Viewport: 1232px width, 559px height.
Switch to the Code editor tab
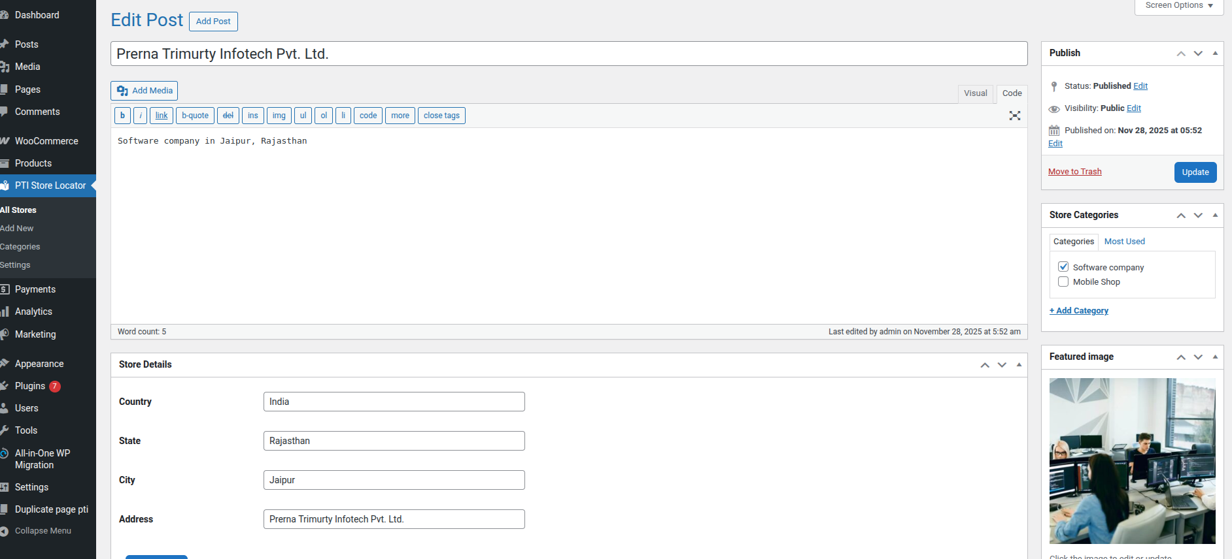click(1012, 93)
